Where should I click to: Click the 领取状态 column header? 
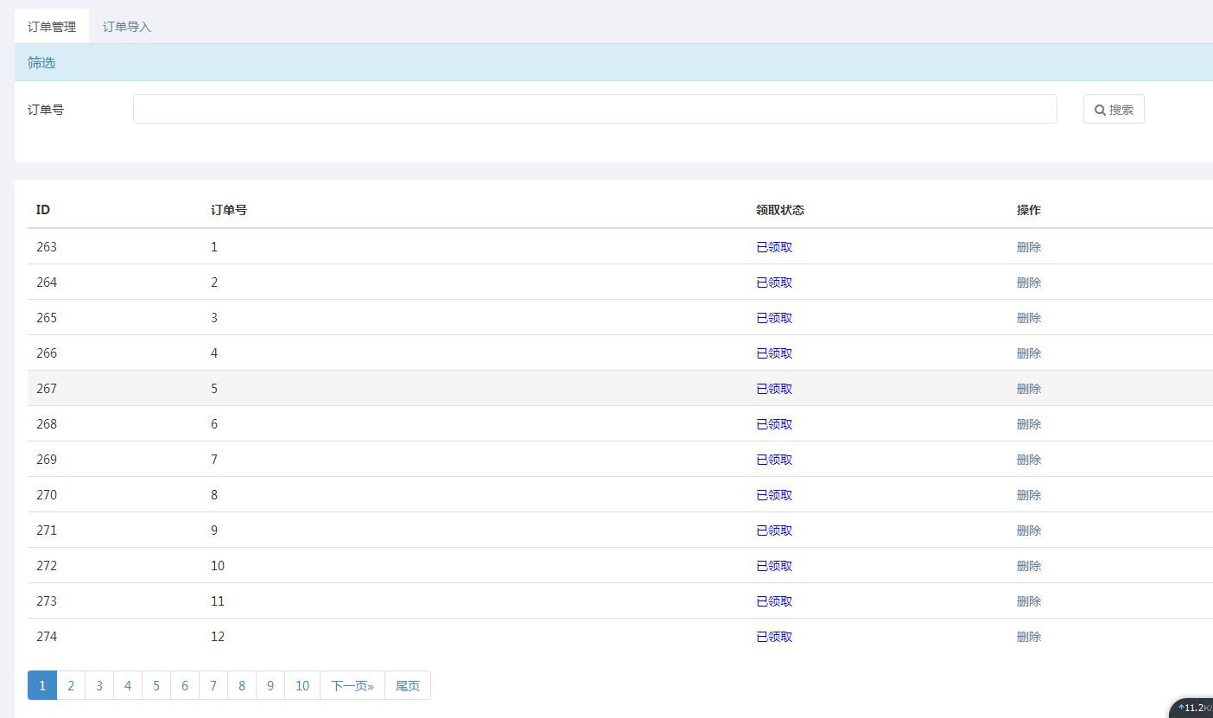[780, 210]
